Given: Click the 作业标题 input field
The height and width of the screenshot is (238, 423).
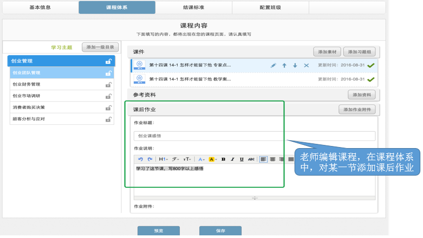Looking at the screenshot, I should tap(254, 136).
